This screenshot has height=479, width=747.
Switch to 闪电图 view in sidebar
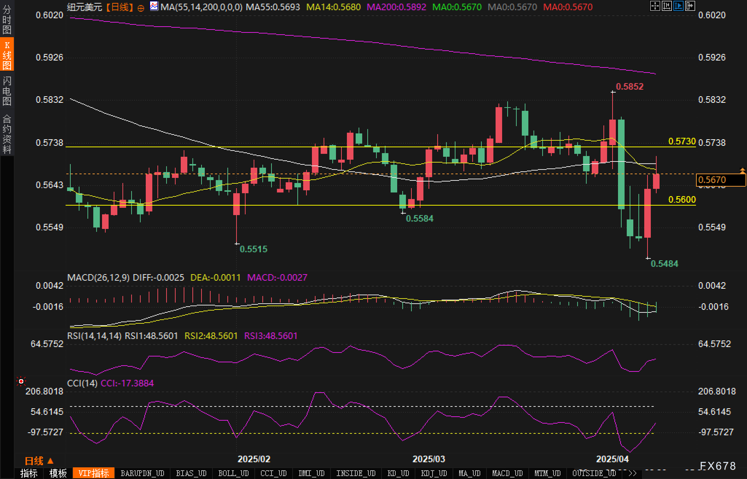coord(7,91)
